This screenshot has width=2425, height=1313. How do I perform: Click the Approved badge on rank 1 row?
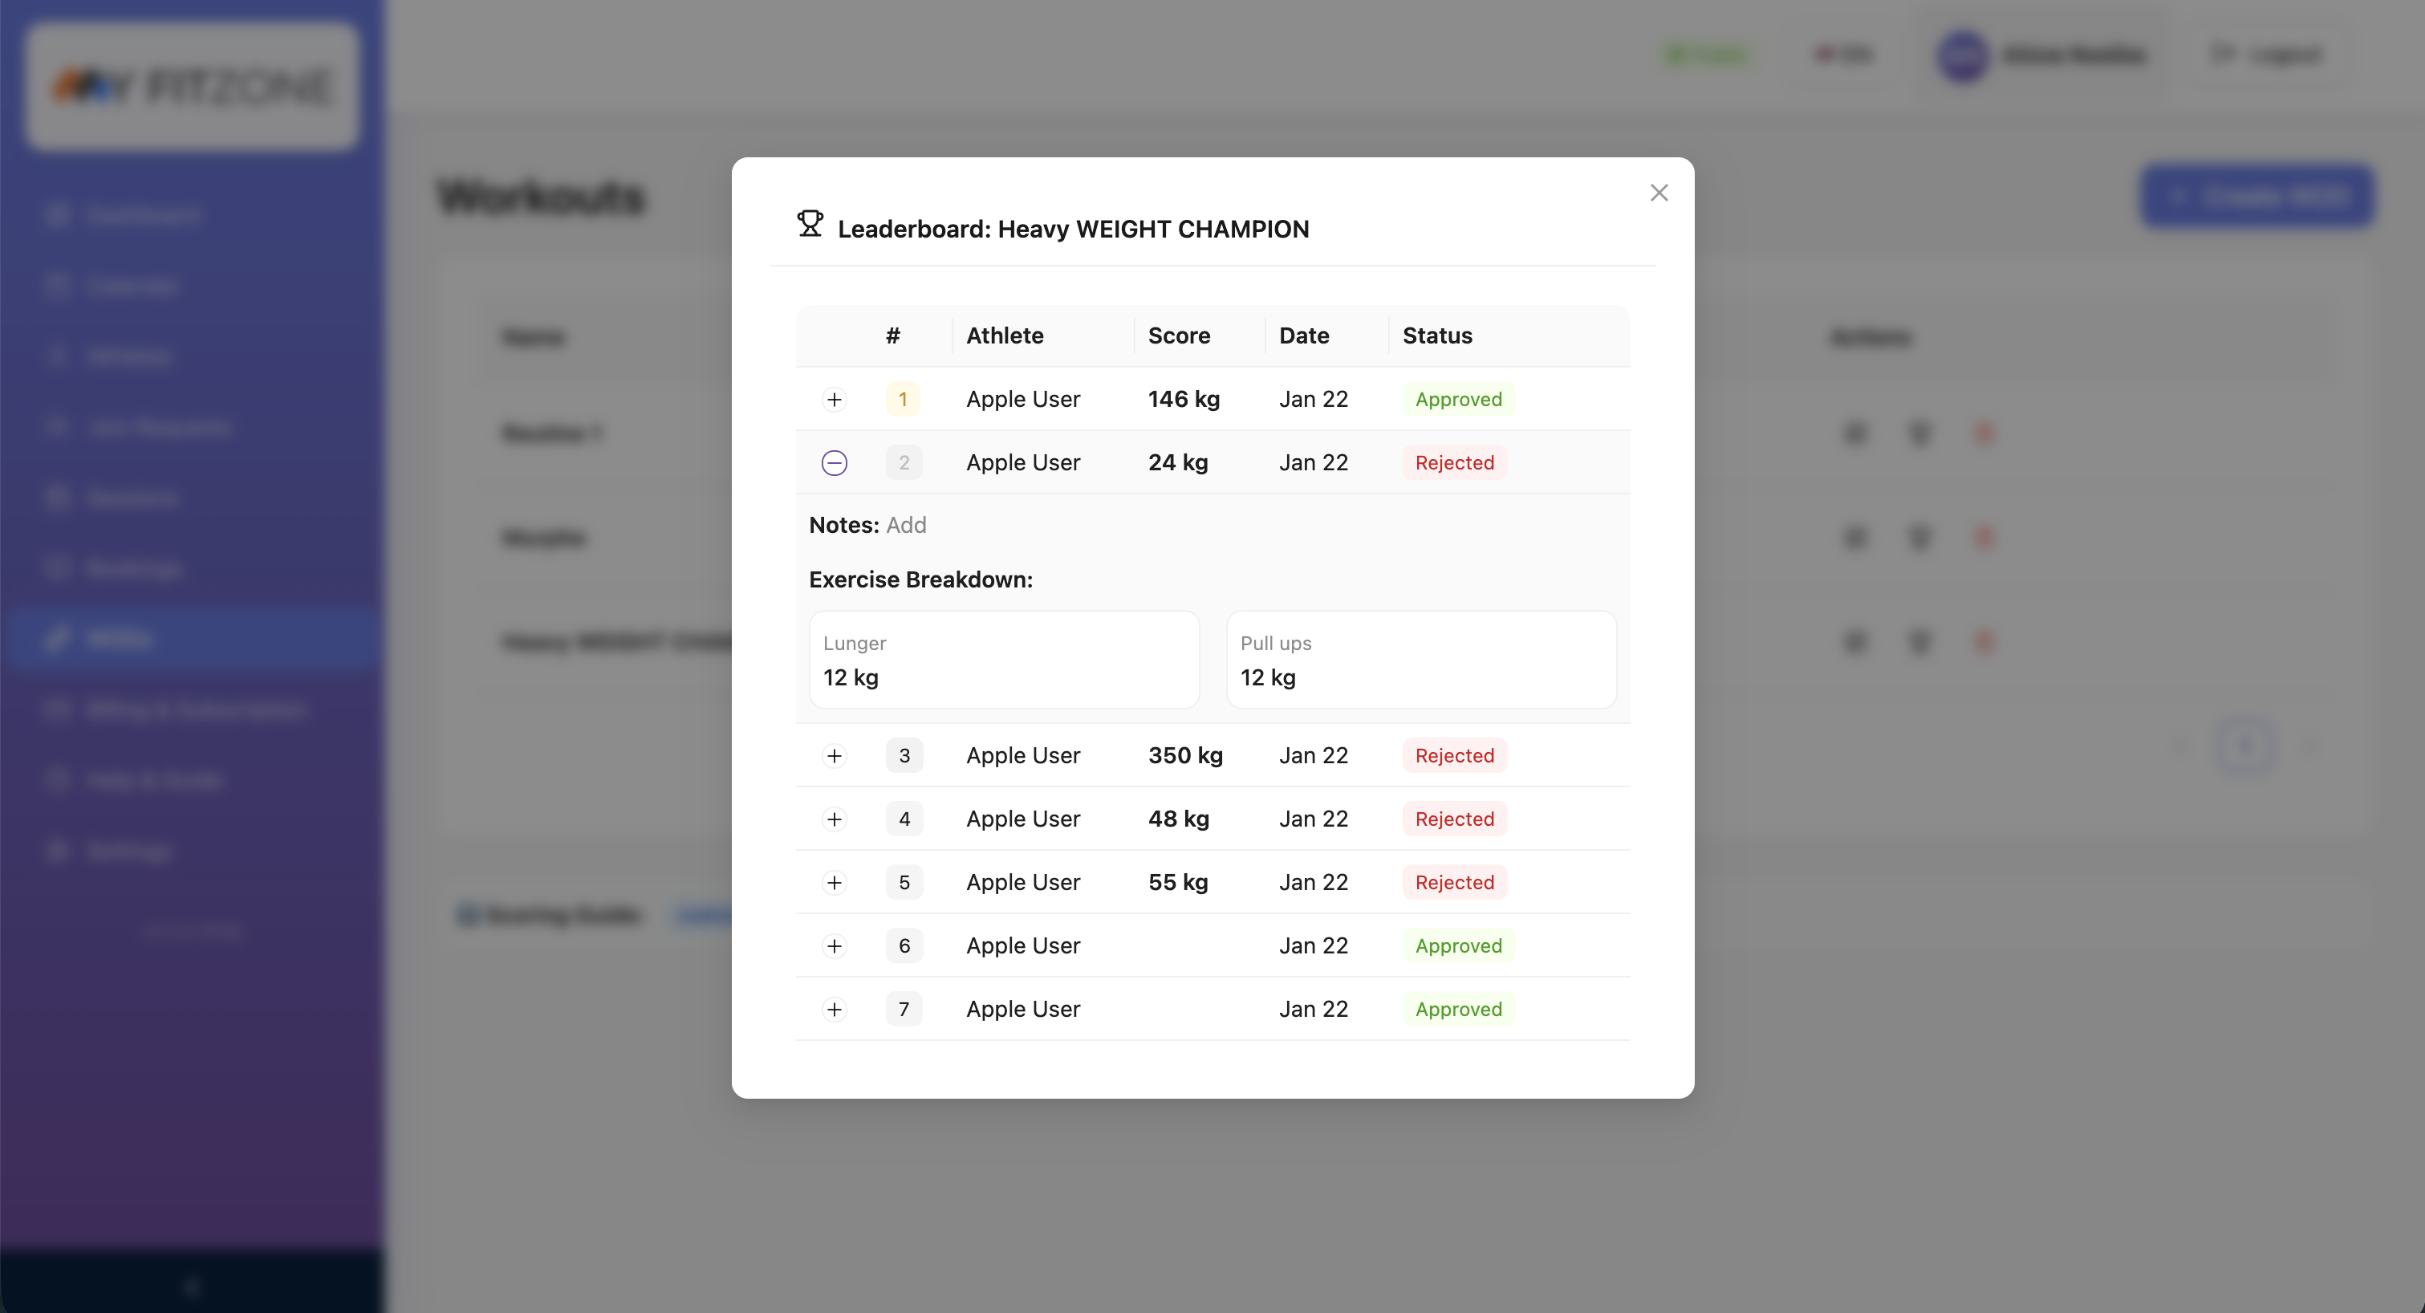1457,399
